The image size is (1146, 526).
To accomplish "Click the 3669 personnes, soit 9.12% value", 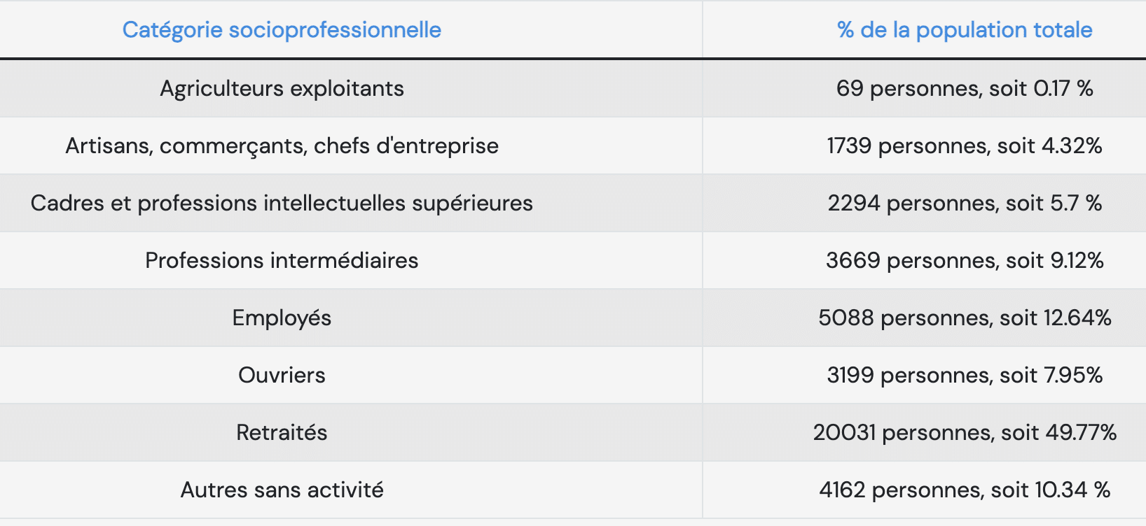I will 965,260.
